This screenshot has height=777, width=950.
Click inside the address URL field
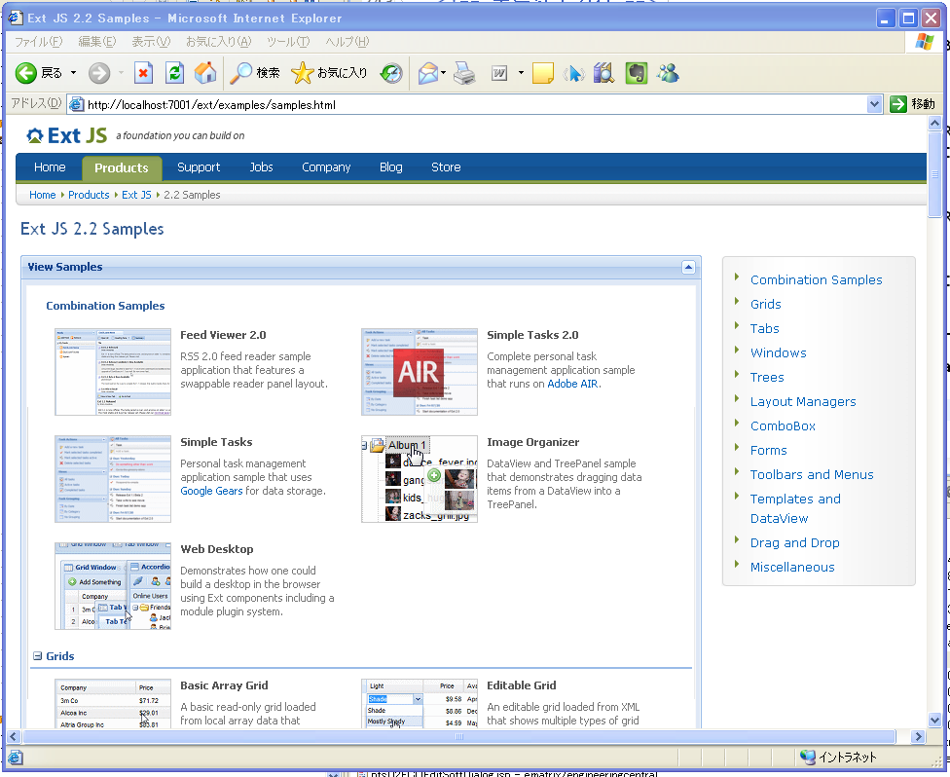473,104
